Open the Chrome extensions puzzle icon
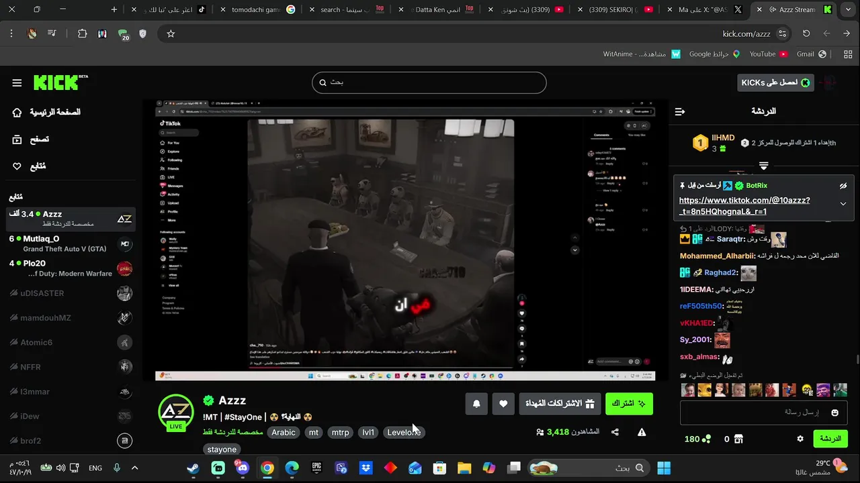 (82, 34)
